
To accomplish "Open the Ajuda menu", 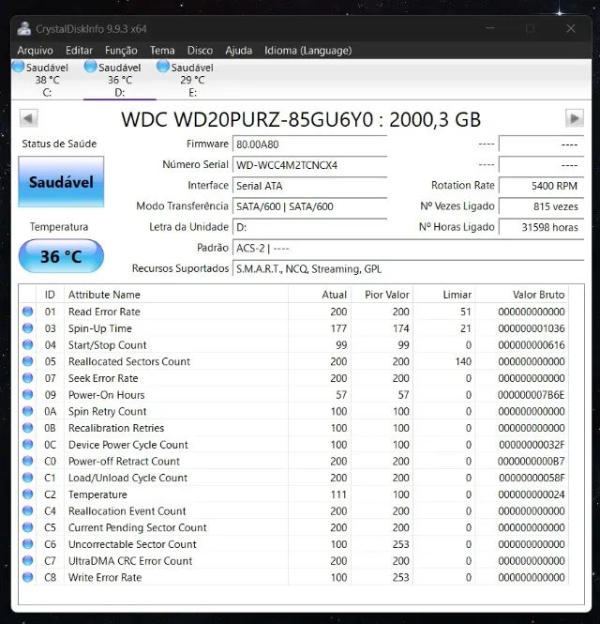I will pyautogui.click(x=238, y=51).
